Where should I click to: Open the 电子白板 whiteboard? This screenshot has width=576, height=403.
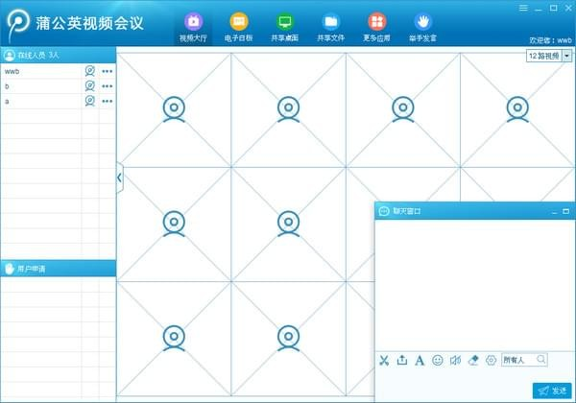coord(239,28)
